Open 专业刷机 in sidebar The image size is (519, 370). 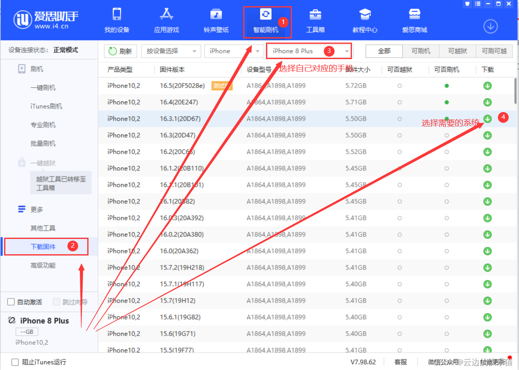pyautogui.click(x=43, y=125)
